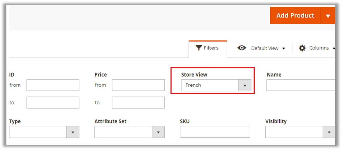Click the funnel icon in Filters
The height and width of the screenshot is (150, 342).
coord(199,48)
